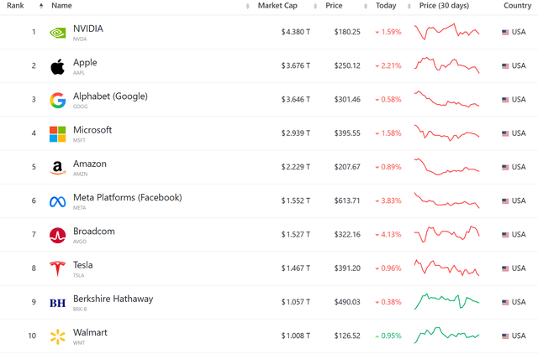Click the Amazon logo icon
Image resolution: width=538 pixels, height=354 pixels.
click(57, 168)
